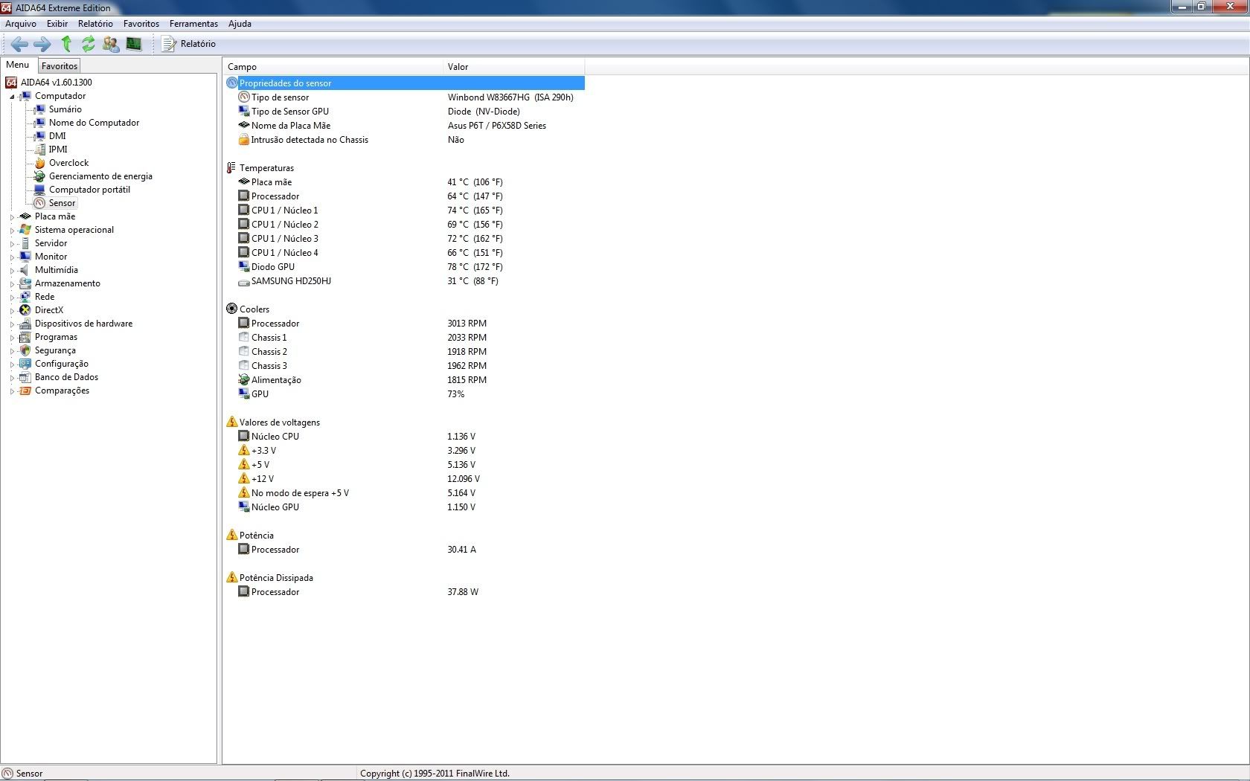Expand the Placa mãe tree node
Viewport: 1250px width, 781px height.
[12, 217]
